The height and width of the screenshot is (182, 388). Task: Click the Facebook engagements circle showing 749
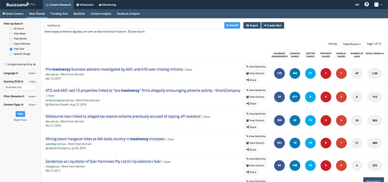pos(279,73)
